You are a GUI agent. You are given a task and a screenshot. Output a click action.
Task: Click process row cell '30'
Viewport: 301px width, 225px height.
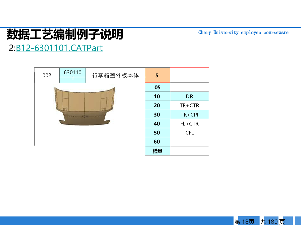pyautogui.click(x=158, y=114)
